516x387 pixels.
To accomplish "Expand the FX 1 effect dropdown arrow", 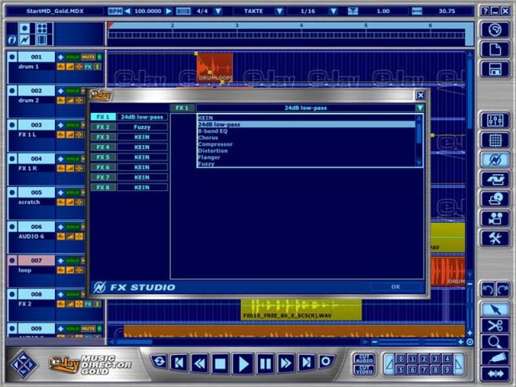I will coord(419,108).
